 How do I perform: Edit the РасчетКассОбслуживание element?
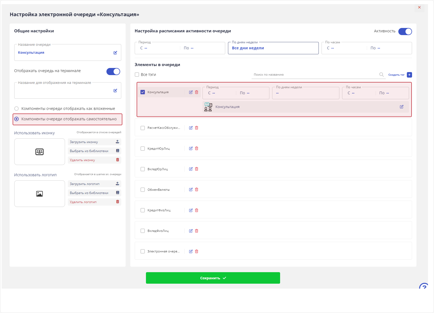191,128
